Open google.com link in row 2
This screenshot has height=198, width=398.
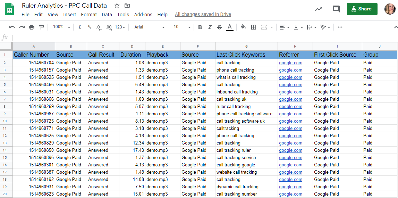pyautogui.click(x=290, y=63)
